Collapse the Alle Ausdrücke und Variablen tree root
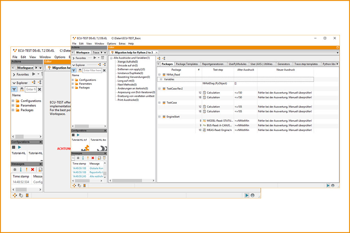 [x=111, y=58]
